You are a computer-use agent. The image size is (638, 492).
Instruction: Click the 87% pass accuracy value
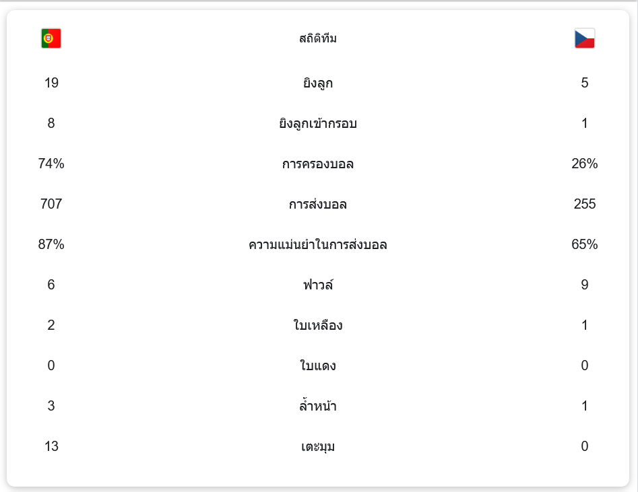51,244
